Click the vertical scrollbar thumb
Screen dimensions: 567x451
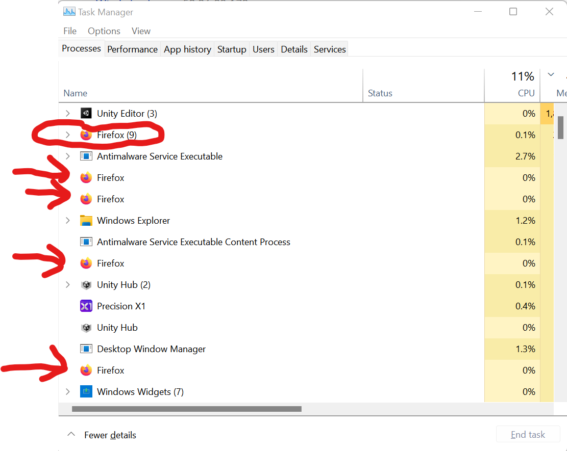[560, 127]
